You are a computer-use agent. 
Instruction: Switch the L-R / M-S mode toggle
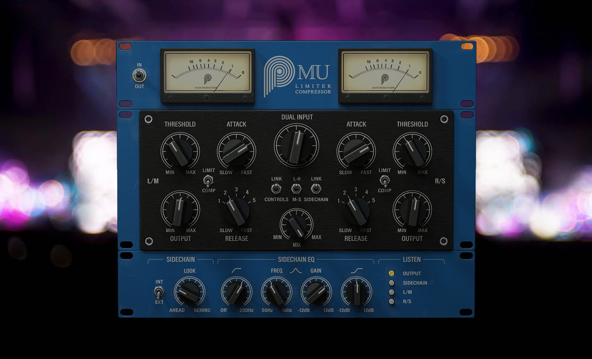pos(296,189)
